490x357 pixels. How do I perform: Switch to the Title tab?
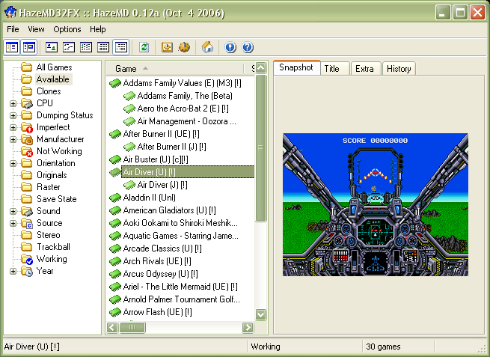coord(334,68)
